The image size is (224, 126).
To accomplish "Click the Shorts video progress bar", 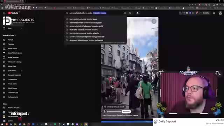I will pos(129,119).
